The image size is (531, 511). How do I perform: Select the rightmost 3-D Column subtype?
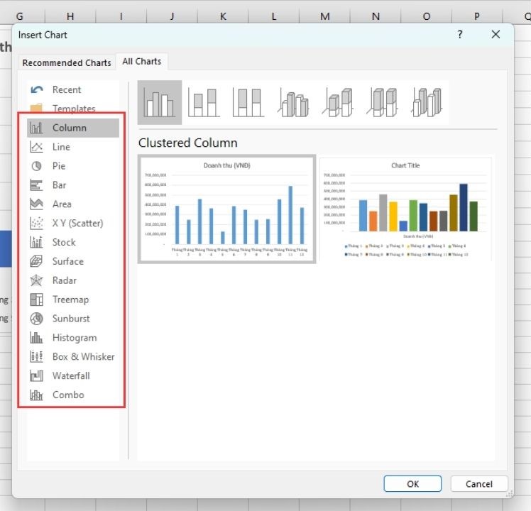[x=428, y=103]
